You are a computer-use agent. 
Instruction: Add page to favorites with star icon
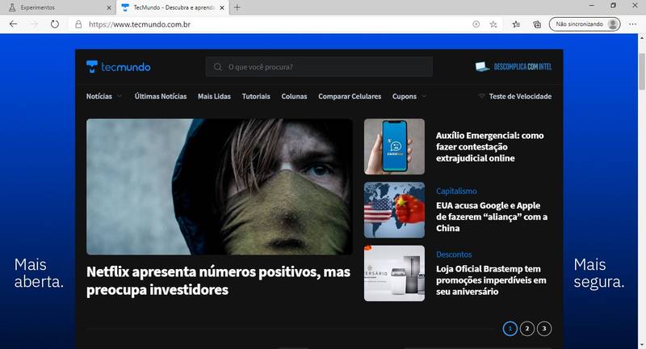tap(493, 24)
